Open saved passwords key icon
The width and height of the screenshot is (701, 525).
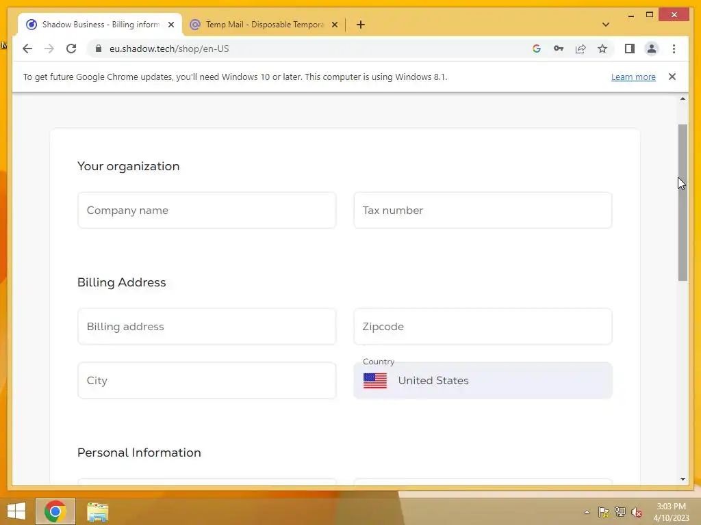tap(559, 49)
